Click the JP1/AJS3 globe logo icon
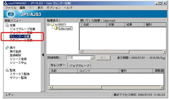 coord(11,14)
